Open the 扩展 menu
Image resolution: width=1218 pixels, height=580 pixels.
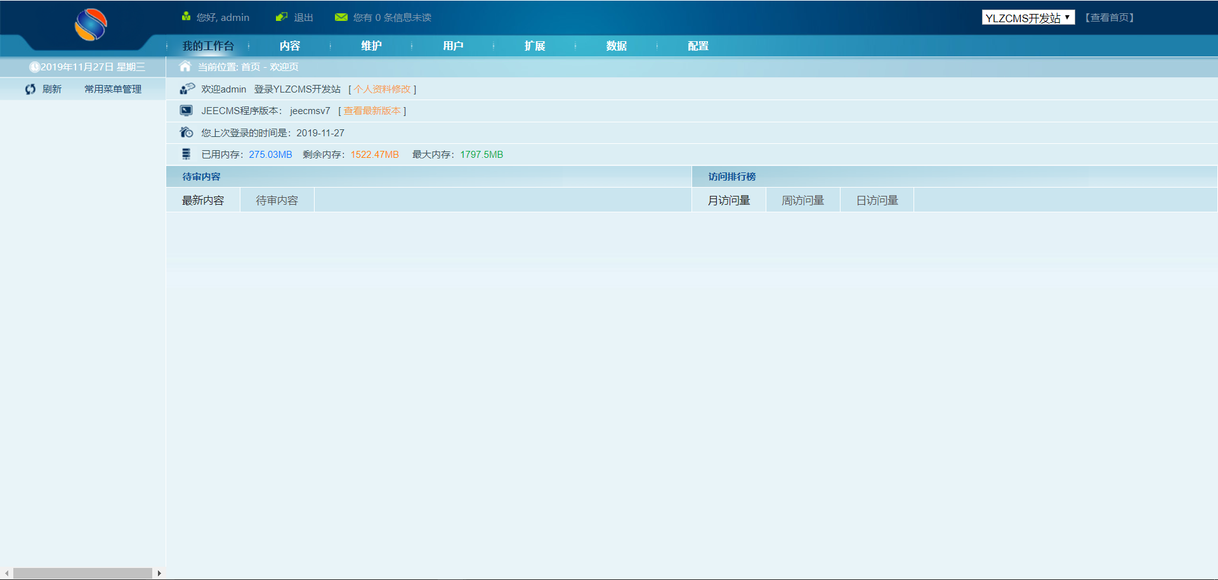pyautogui.click(x=535, y=46)
